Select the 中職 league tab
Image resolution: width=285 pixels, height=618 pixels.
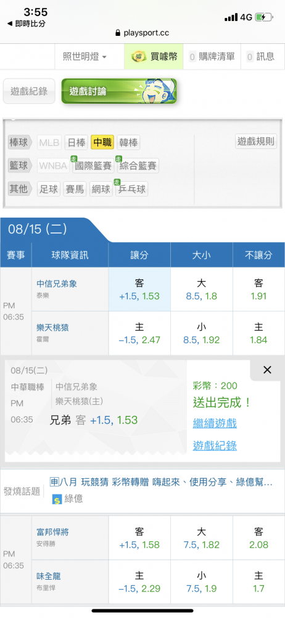pyautogui.click(x=102, y=142)
